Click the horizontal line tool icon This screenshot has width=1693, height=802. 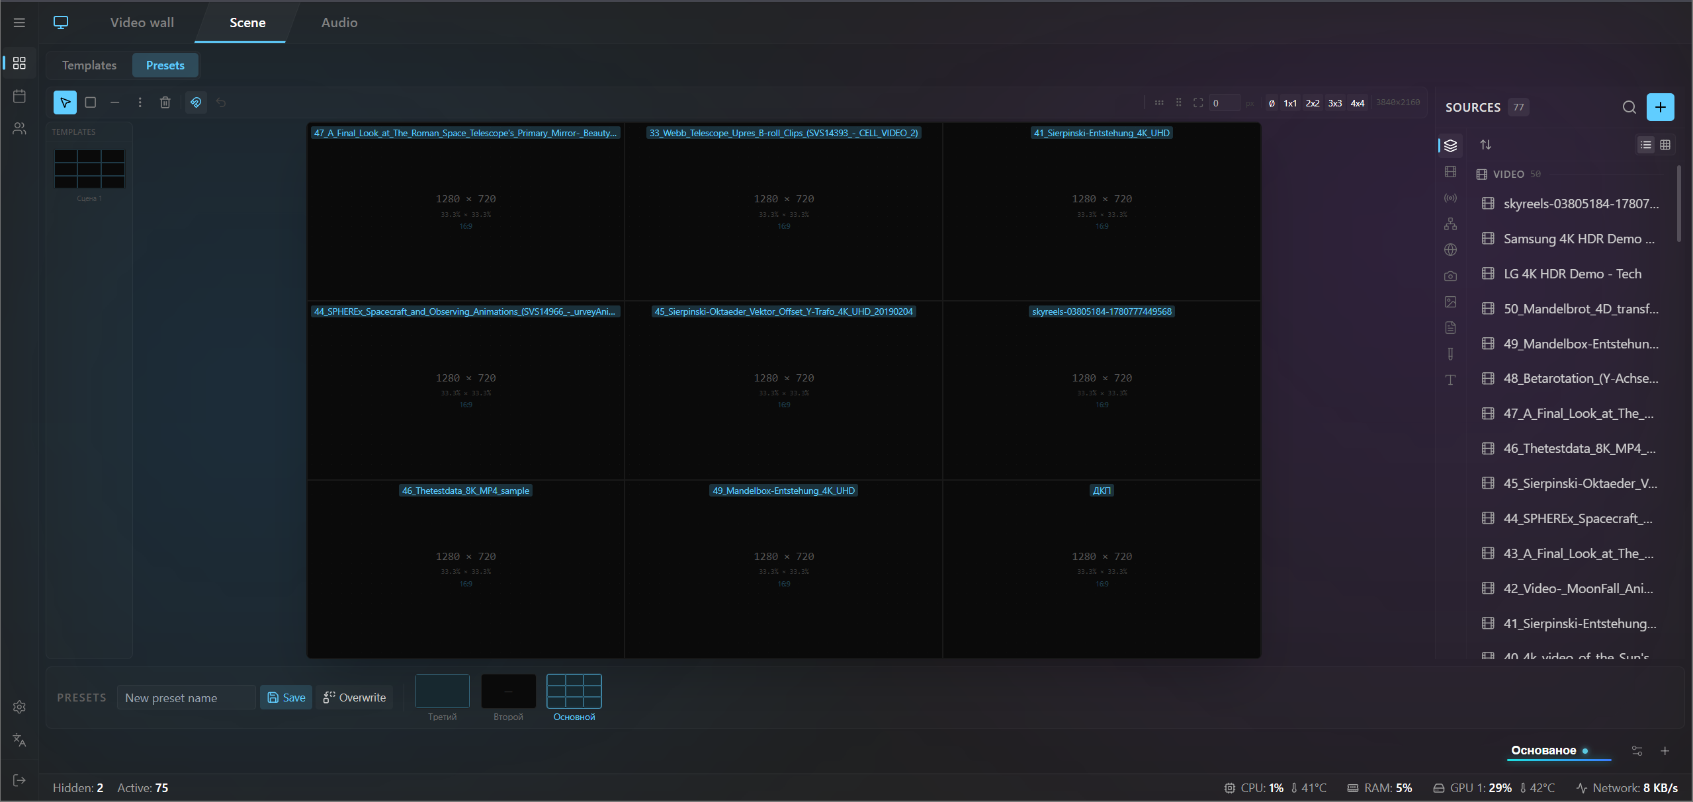point(115,102)
